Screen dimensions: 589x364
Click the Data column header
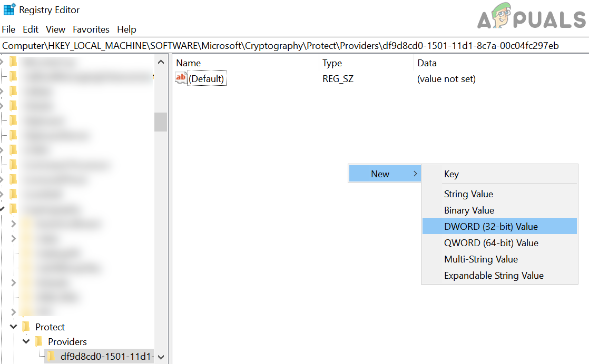pyautogui.click(x=427, y=63)
